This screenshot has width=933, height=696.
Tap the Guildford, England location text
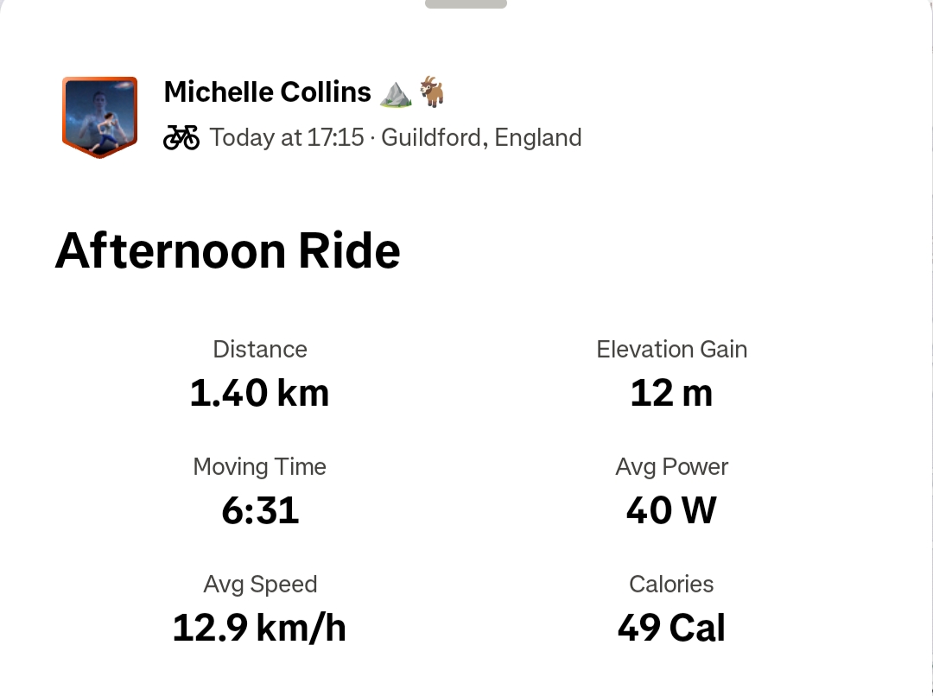pos(481,137)
